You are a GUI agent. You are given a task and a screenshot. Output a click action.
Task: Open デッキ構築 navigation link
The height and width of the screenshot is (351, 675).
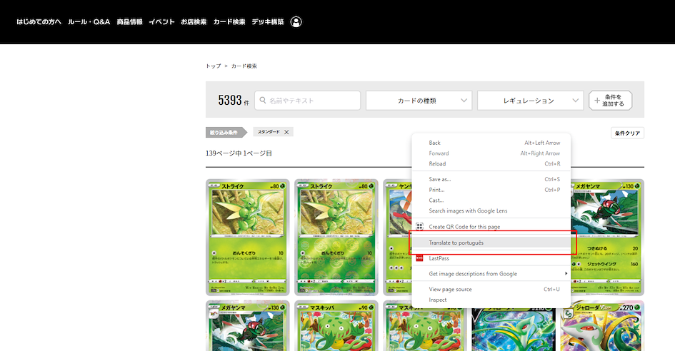[268, 22]
